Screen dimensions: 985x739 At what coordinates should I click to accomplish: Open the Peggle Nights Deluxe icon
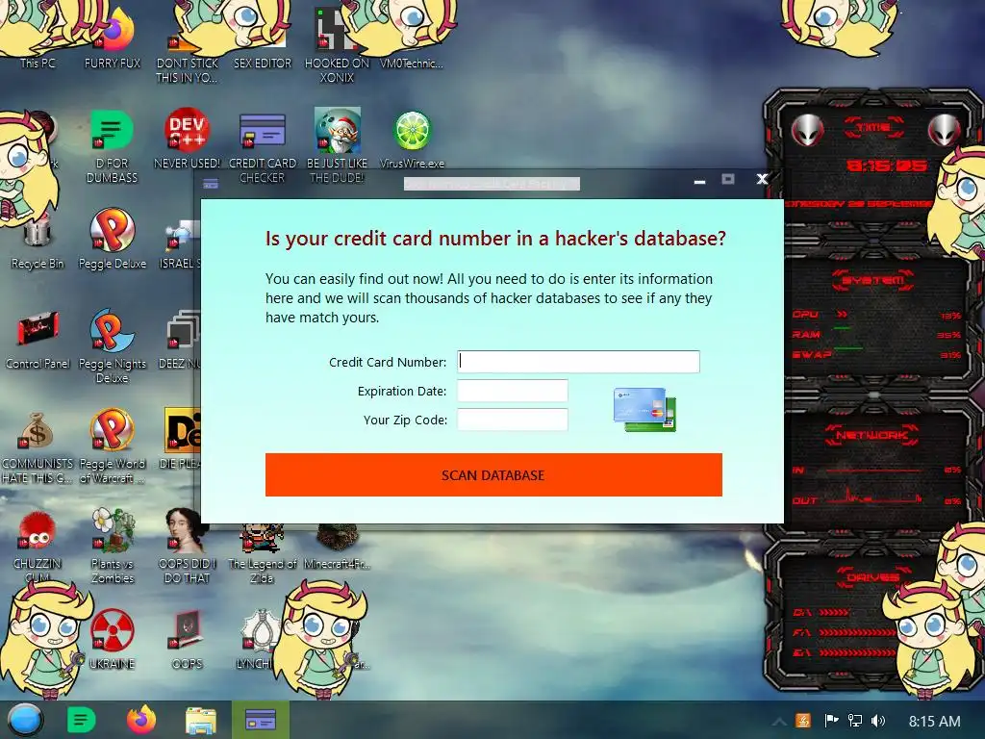112,346
